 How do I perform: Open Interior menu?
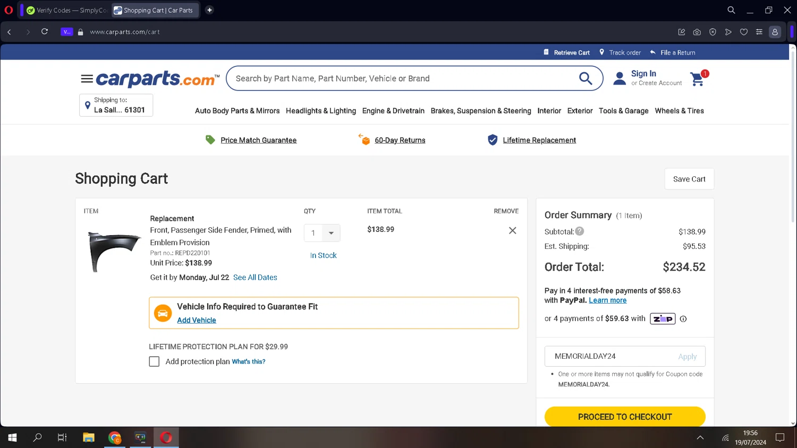pyautogui.click(x=549, y=111)
